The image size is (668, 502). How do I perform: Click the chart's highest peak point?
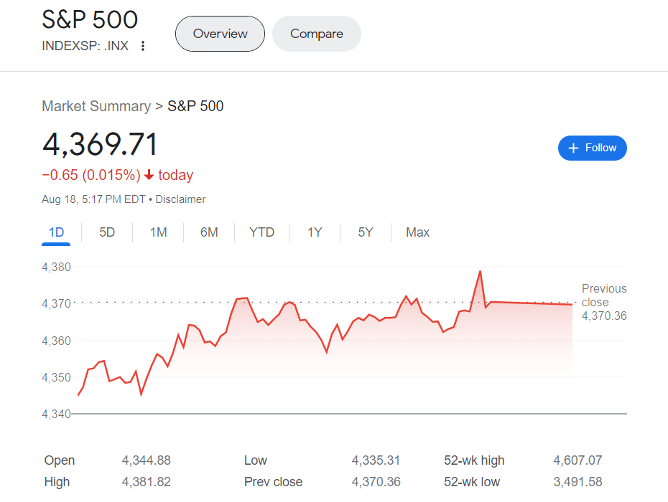(480, 271)
